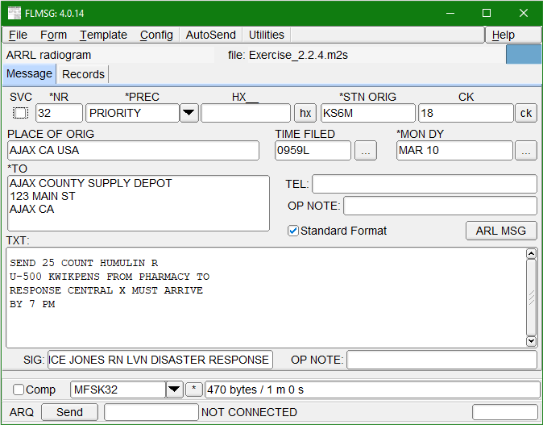Open the Template menu
Image resolution: width=543 pixels, height=425 pixels.
point(103,35)
